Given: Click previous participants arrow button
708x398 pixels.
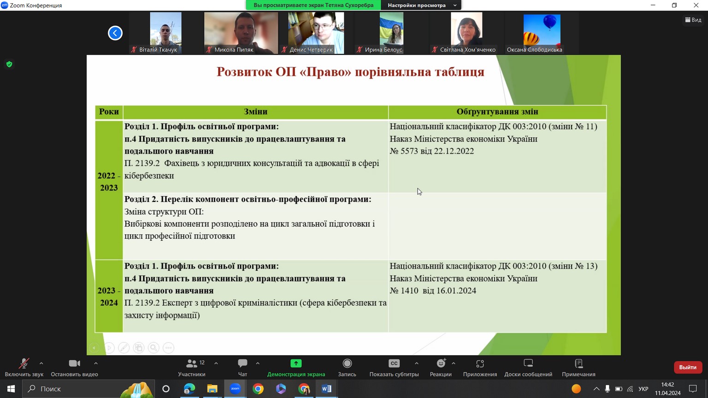Looking at the screenshot, I should [115, 33].
